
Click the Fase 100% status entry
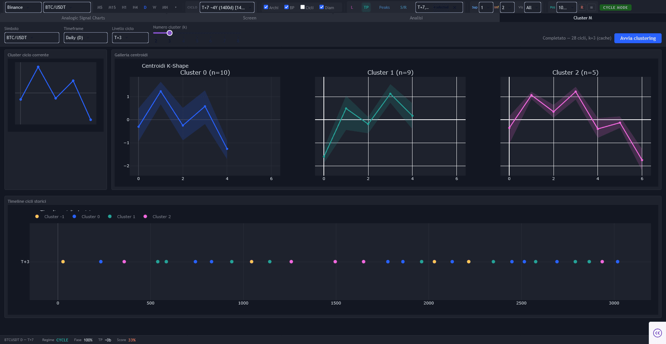(83, 340)
